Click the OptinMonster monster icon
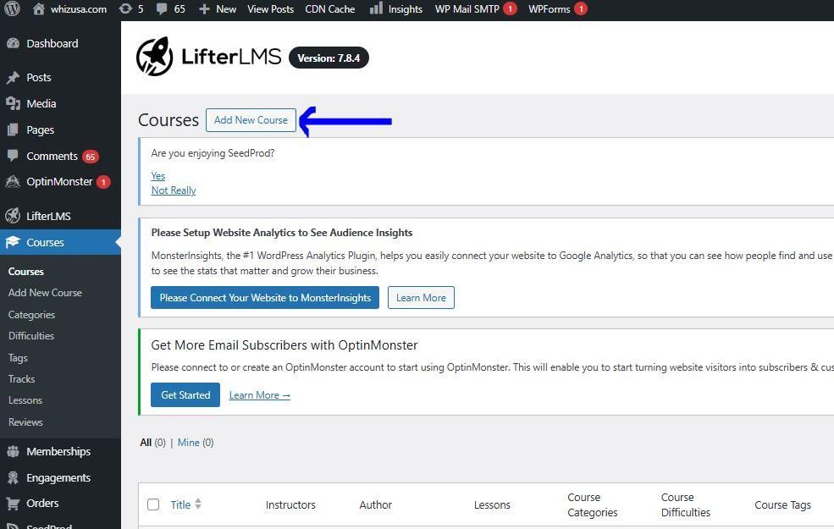 13,182
